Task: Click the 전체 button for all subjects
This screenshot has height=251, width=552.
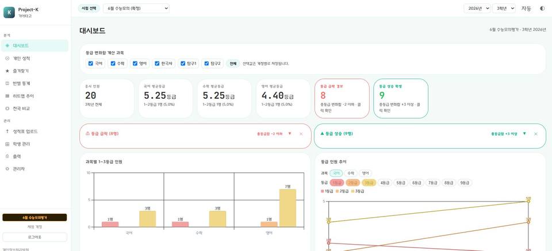Action: point(233,64)
